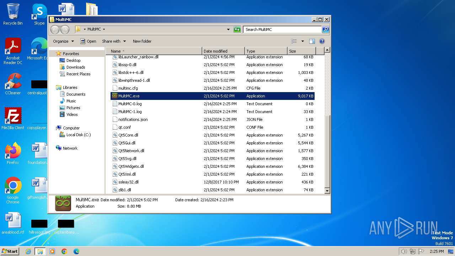Click the green Refresh button beside address bar

[237, 30]
